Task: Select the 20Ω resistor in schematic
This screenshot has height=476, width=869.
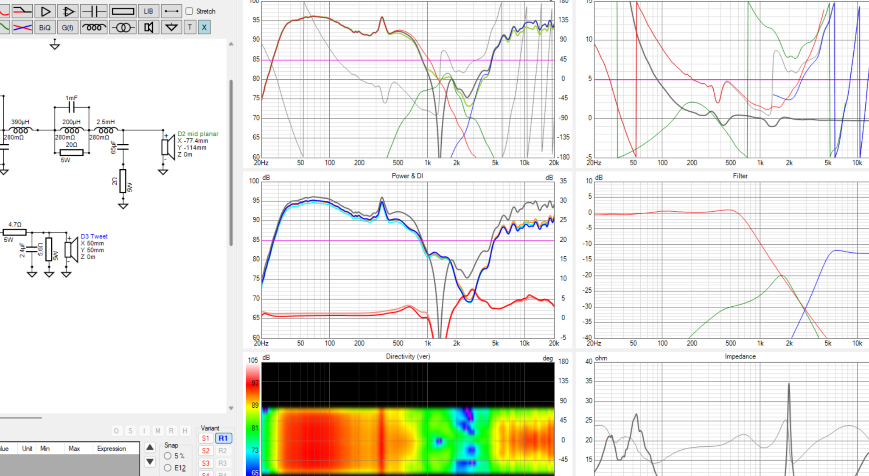Action: [71, 152]
